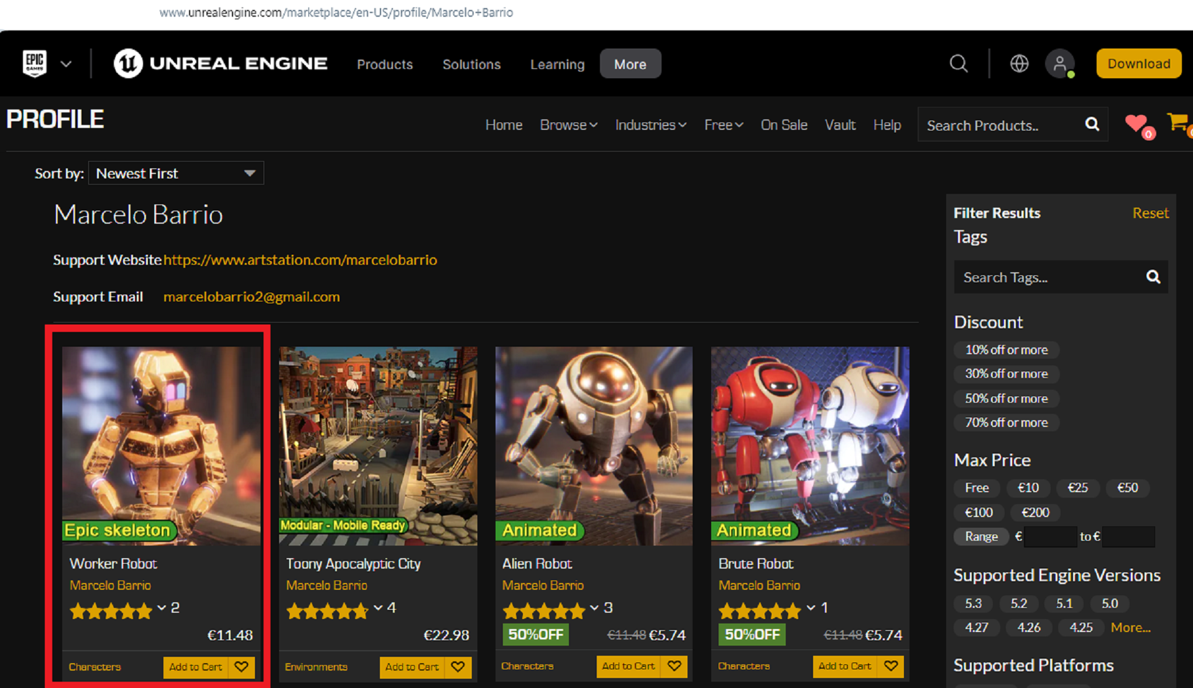Open the Solutions menu
Screen dimensions: 1193x688
pos(471,64)
